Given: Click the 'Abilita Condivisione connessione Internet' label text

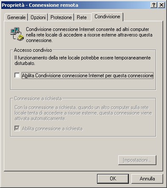Looking at the screenshot, I should click(x=88, y=76).
